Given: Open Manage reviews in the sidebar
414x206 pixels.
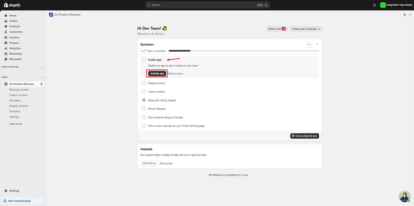Looking at the screenshot, I should point(19,90).
